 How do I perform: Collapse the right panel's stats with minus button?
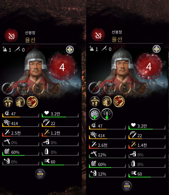click(x=127, y=186)
